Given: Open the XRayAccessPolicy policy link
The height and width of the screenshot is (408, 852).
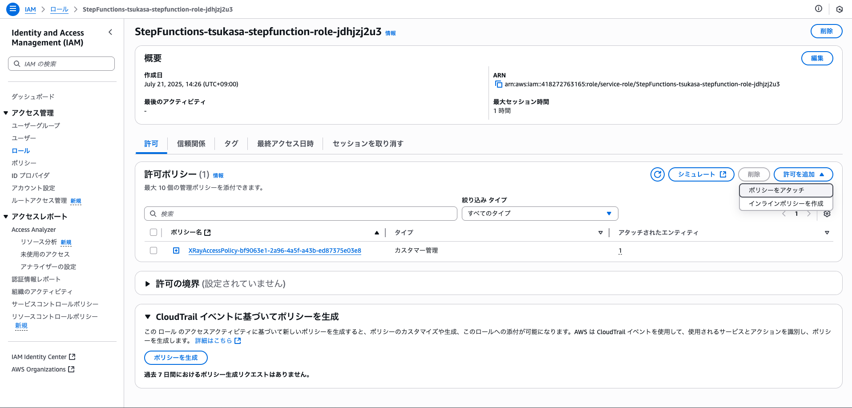Looking at the screenshot, I should point(275,250).
